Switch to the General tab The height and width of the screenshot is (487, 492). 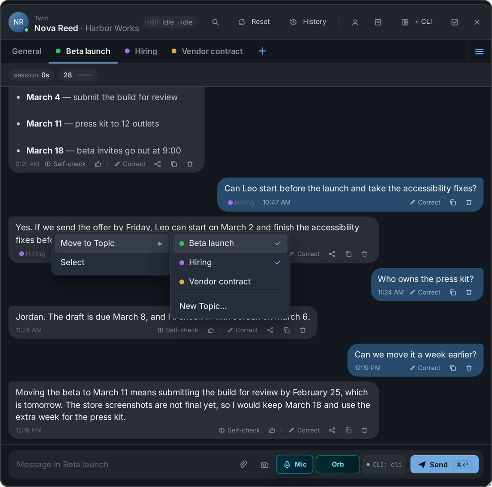tap(27, 51)
